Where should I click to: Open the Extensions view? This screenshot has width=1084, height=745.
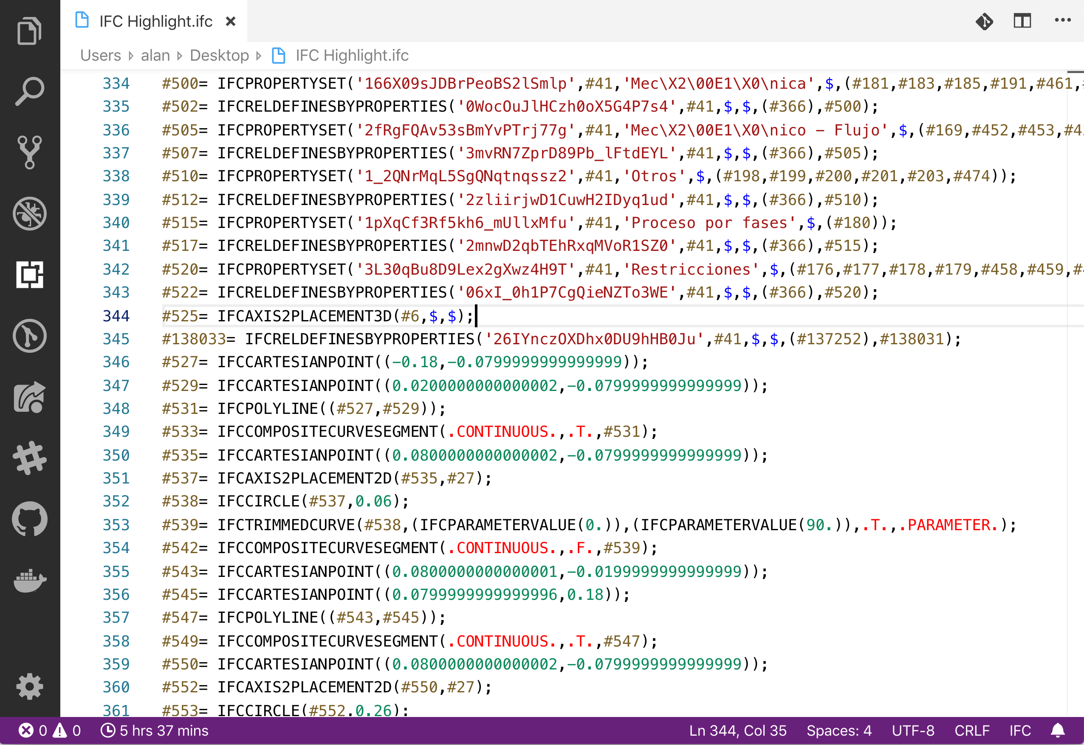click(29, 275)
